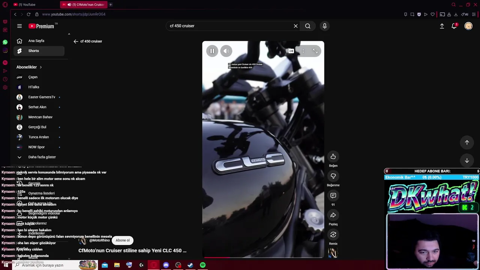Open the browser downloads icon
Image resolution: width=480 pixels, height=270 pixels.
(x=456, y=14)
